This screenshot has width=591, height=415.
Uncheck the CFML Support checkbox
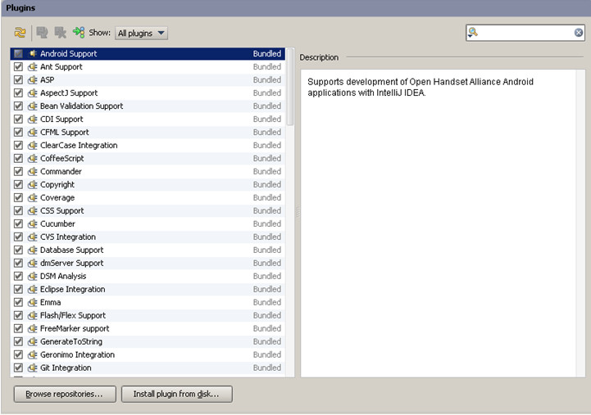pos(18,133)
